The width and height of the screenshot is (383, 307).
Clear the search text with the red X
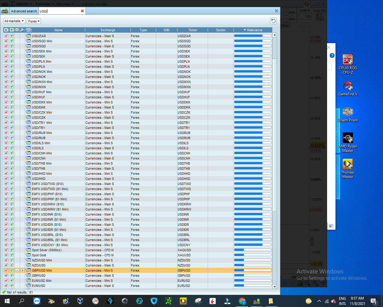(82, 11)
